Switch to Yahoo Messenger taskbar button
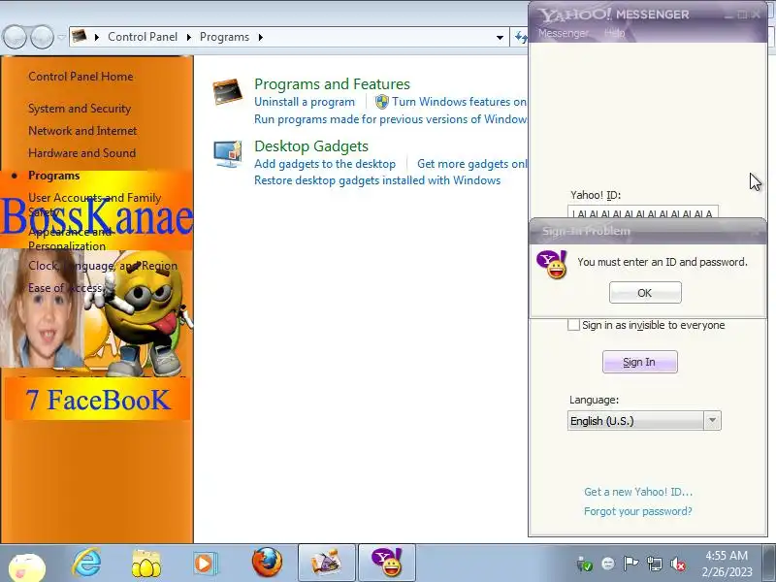Viewport: 776px width, 582px height. coord(386,563)
